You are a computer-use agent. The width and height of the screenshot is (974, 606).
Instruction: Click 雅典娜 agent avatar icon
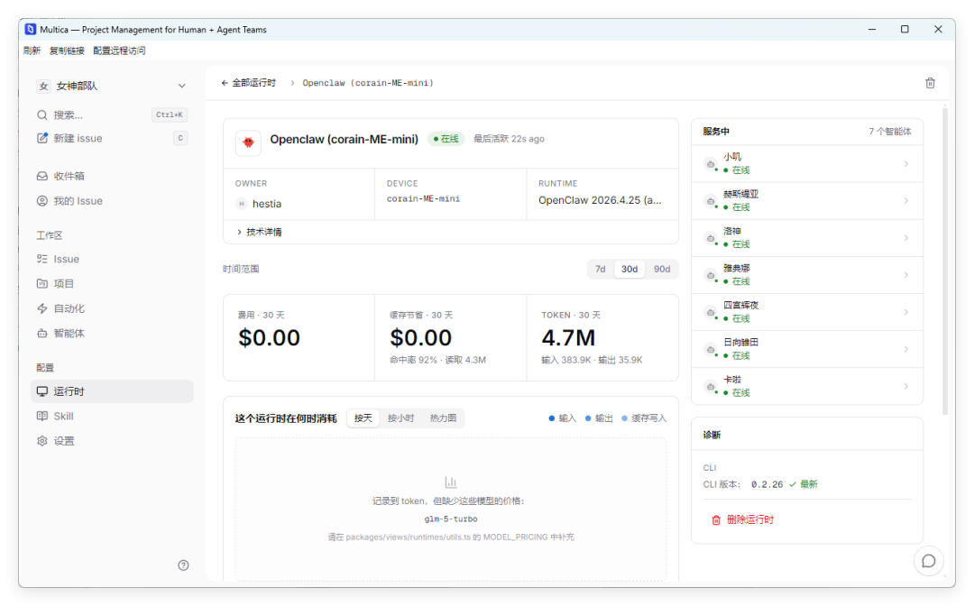[711, 275]
